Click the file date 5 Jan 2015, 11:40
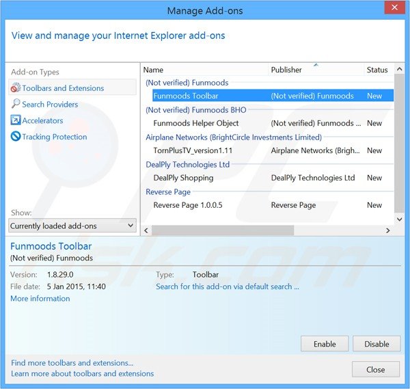Image resolution: width=410 pixels, height=389 pixels. [x=76, y=286]
